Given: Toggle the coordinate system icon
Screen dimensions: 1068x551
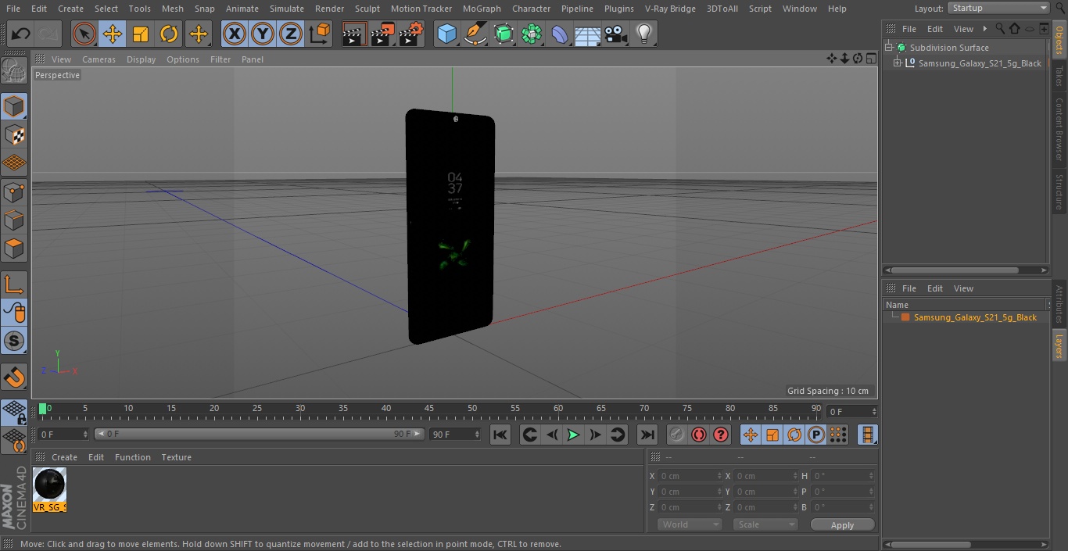Looking at the screenshot, I should click(320, 34).
